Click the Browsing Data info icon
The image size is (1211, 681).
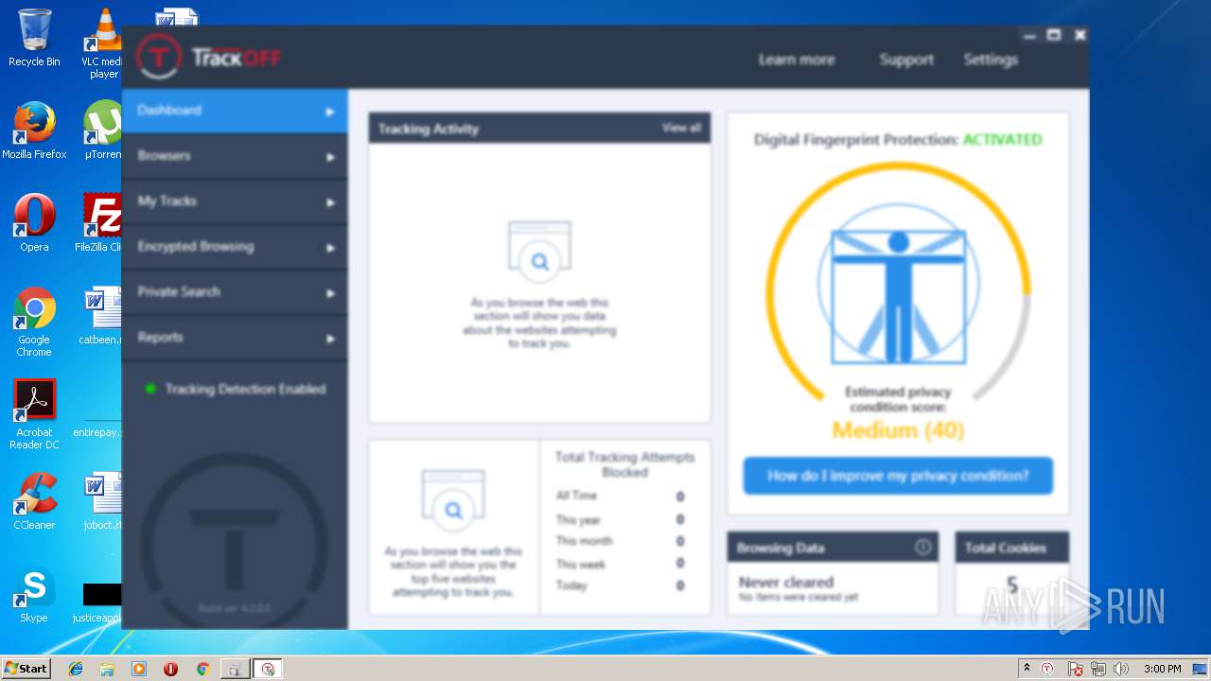point(922,547)
